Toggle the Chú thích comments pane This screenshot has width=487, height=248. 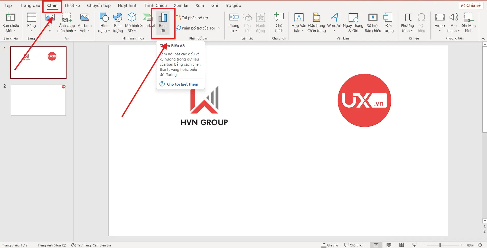coord(354,245)
